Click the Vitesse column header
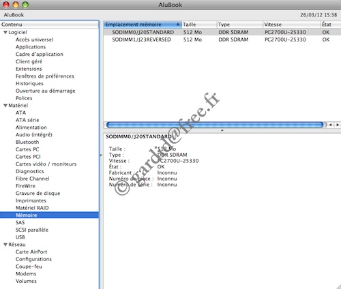The height and width of the screenshot is (289, 341). [x=292, y=25]
